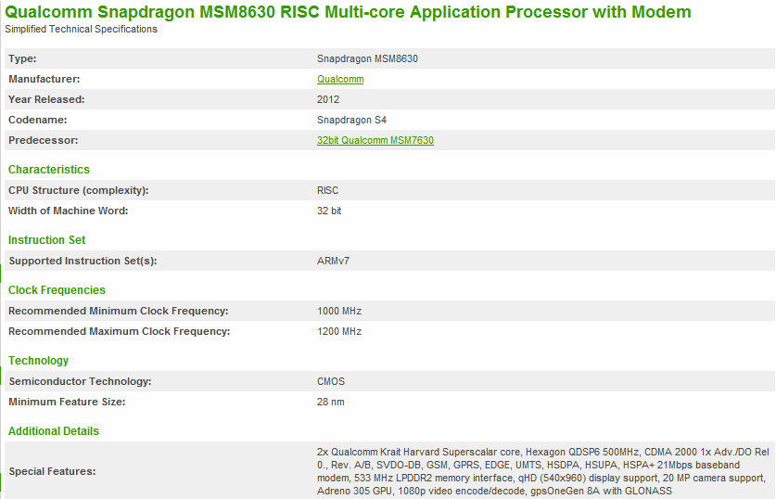Image resolution: width=776 pixels, height=499 pixels.
Task: Click the 'Width of Machine Word:' label
Action: click(x=69, y=211)
